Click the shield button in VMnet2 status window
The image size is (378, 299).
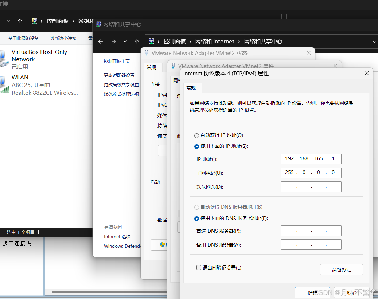159,245
